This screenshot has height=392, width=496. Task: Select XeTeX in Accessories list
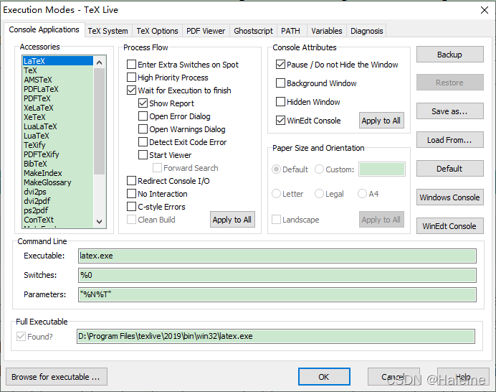[x=58, y=117]
